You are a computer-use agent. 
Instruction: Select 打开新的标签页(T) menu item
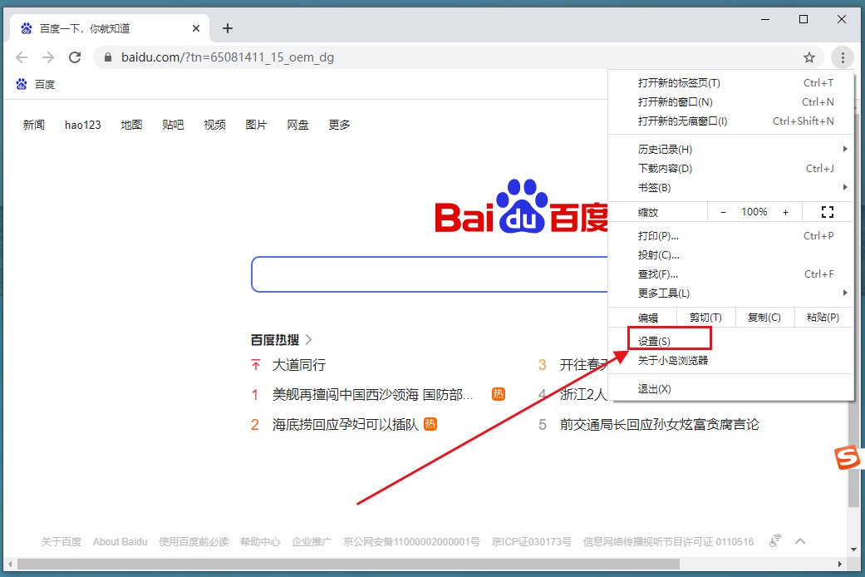pyautogui.click(x=731, y=83)
